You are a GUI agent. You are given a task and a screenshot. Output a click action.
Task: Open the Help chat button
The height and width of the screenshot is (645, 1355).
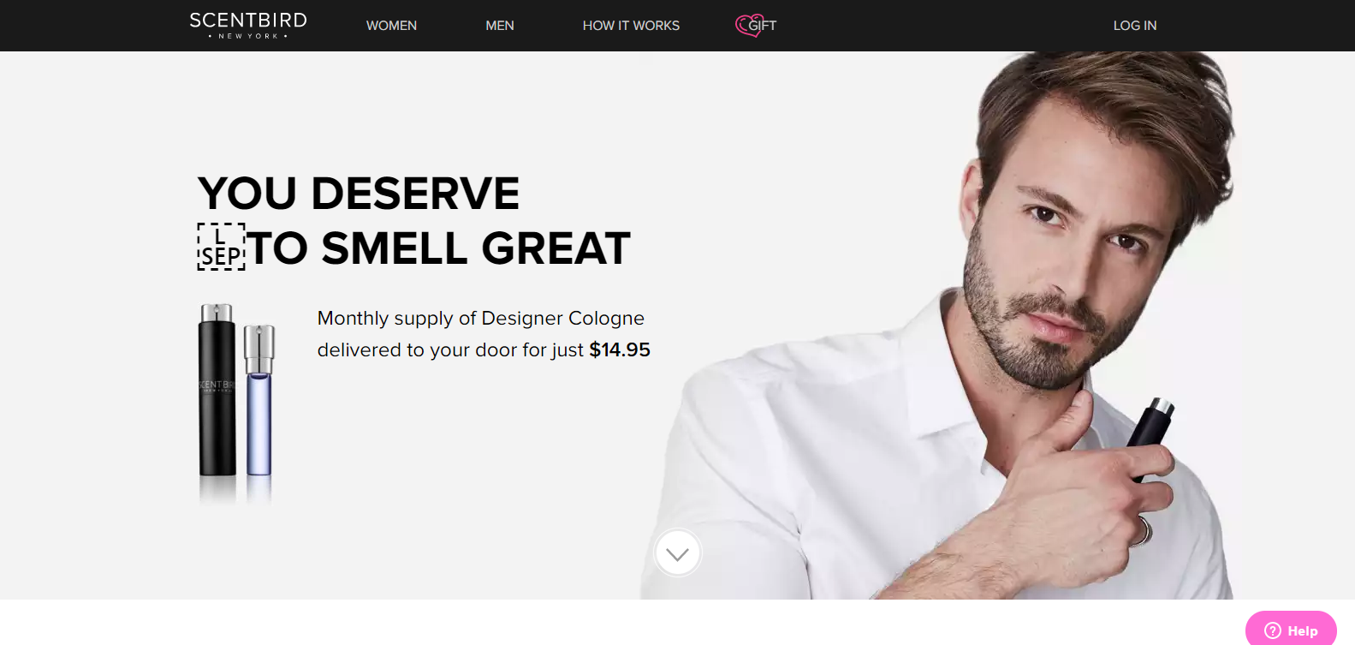tap(1291, 628)
